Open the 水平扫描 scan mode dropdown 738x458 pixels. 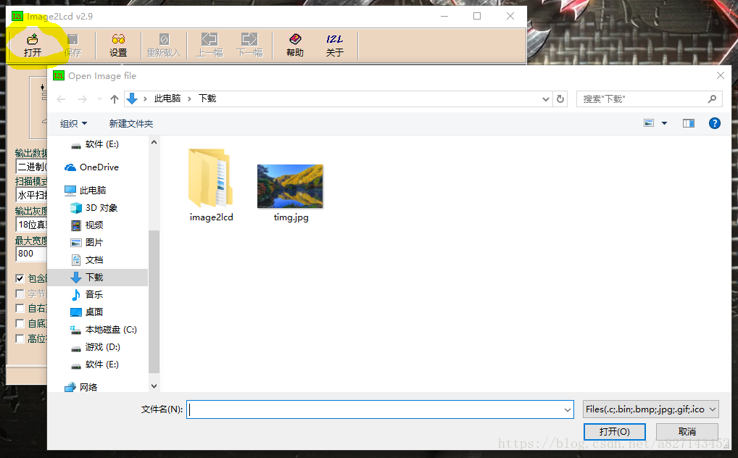[x=32, y=195]
